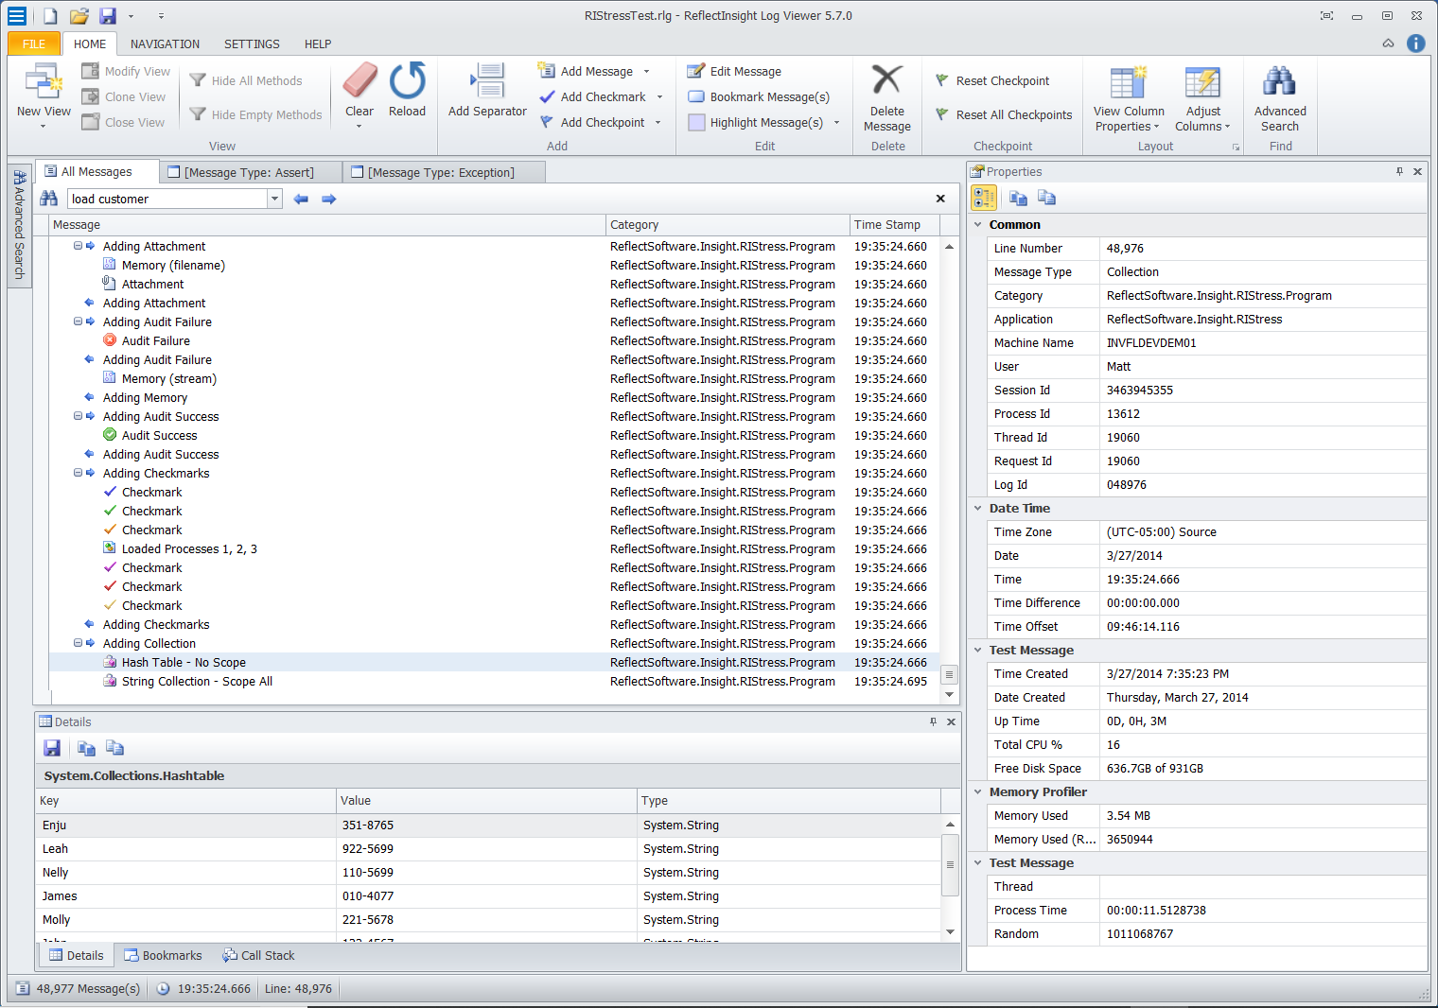Collapse the Adding Collection node
The width and height of the screenshot is (1438, 1008).
pyautogui.click(x=78, y=643)
